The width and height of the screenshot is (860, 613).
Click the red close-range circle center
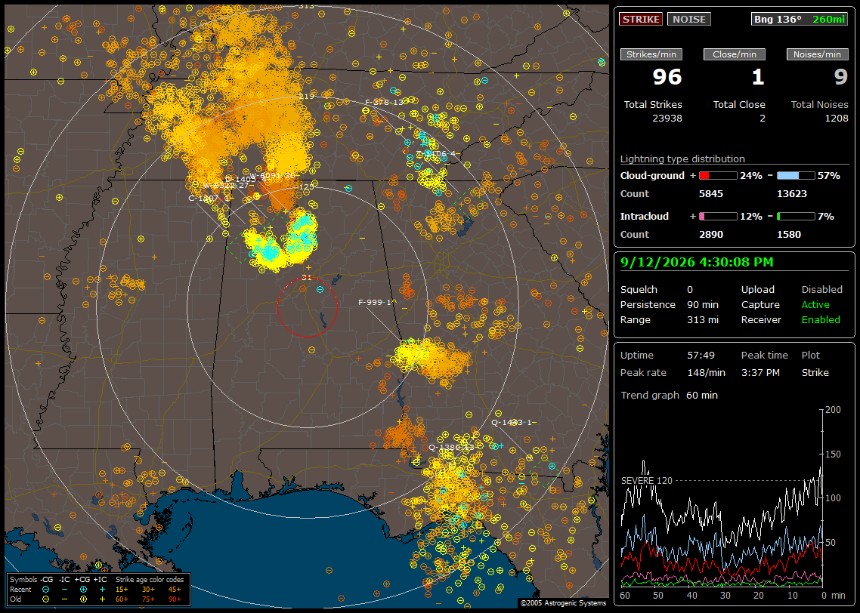click(307, 306)
